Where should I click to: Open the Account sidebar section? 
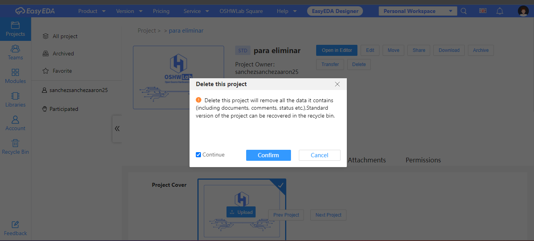click(x=15, y=123)
